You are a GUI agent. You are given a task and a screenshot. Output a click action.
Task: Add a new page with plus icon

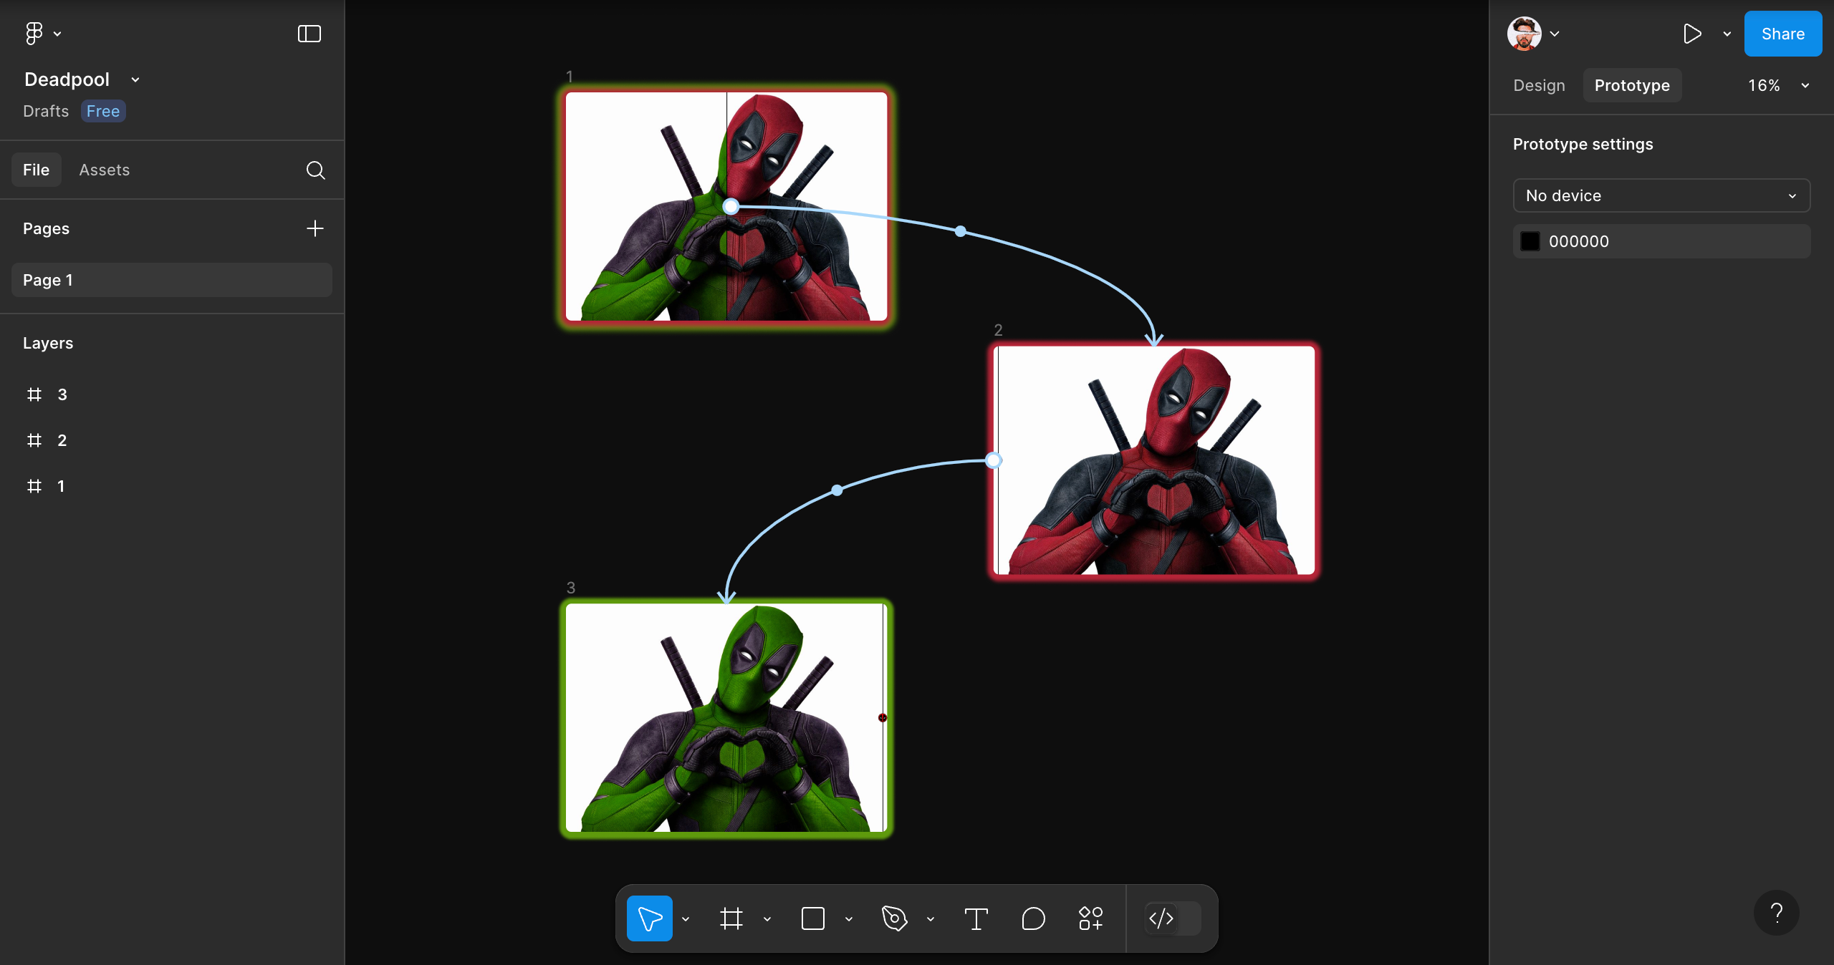tap(315, 228)
